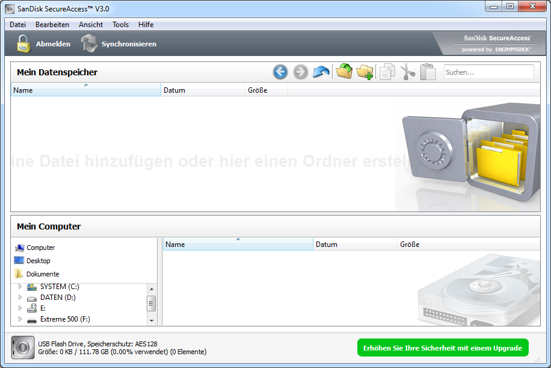Click the Abmelden padlock icon
This screenshot has height=368, width=551.
[x=23, y=43]
